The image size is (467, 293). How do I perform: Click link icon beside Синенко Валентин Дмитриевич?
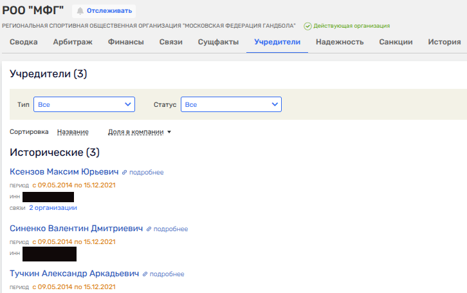tap(149, 229)
